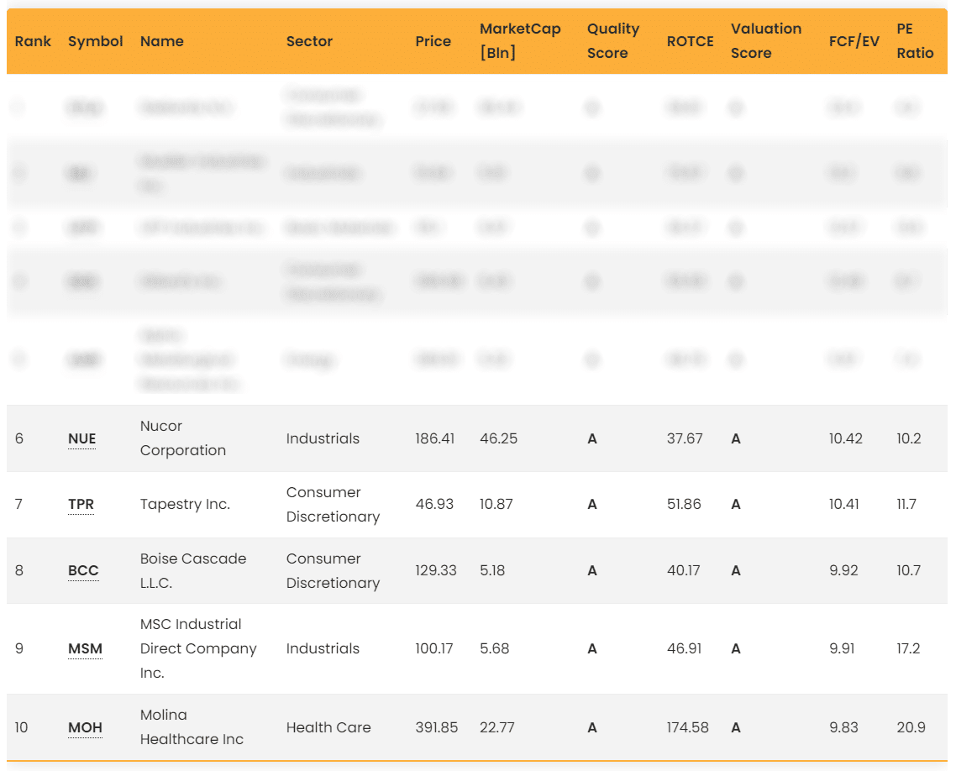Select the Symbol column header
956x771 pixels.
(95, 41)
